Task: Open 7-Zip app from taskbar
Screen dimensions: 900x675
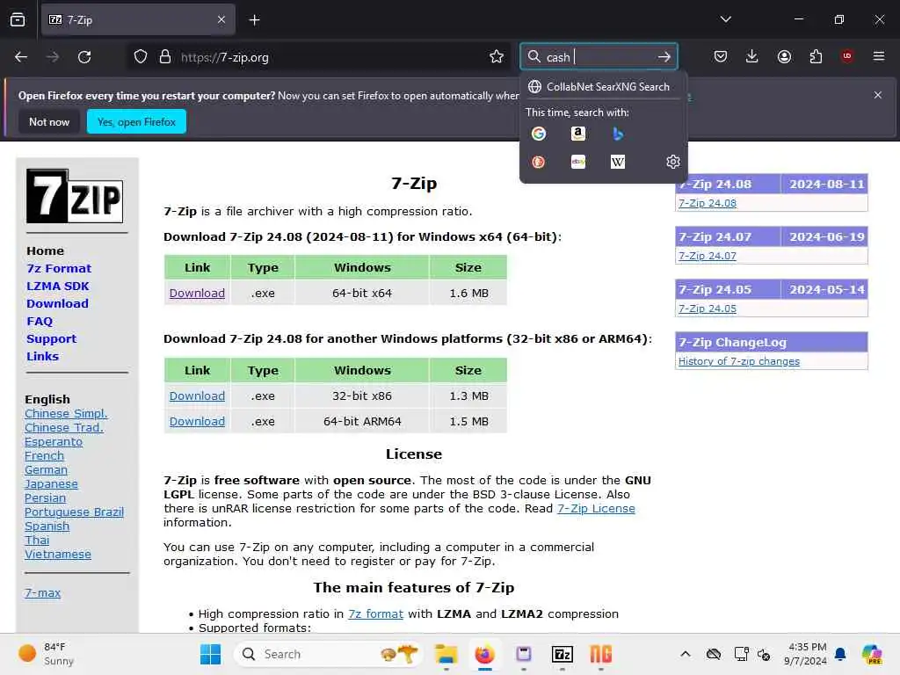Action: coord(562,654)
